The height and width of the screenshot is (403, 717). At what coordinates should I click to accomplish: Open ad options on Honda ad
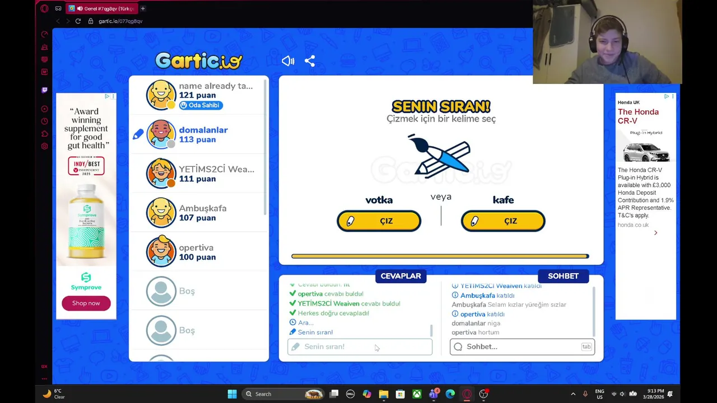pyautogui.click(x=673, y=96)
